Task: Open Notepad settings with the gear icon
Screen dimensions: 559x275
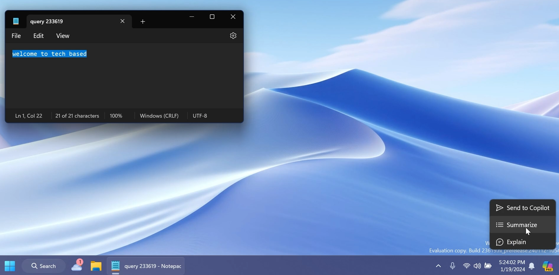Action: coord(233,36)
